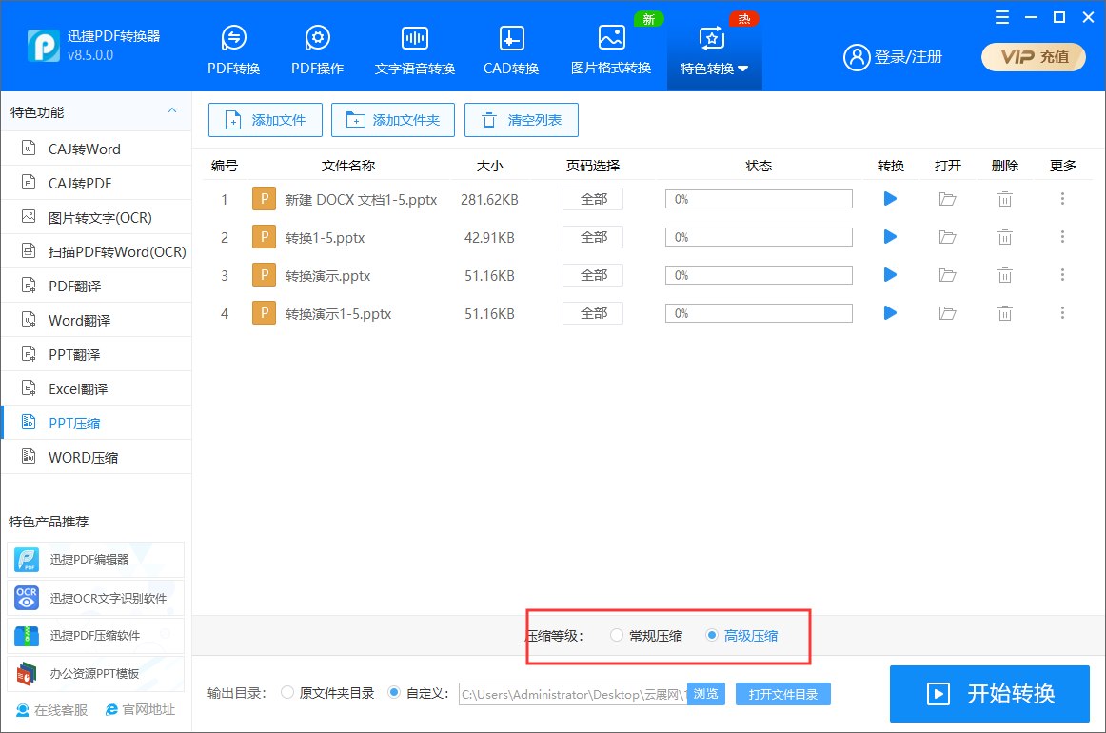Start conversion for 转换演示1-5.pptx row
Image resolution: width=1106 pixels, height=733 pixels.
coord(890,313)
